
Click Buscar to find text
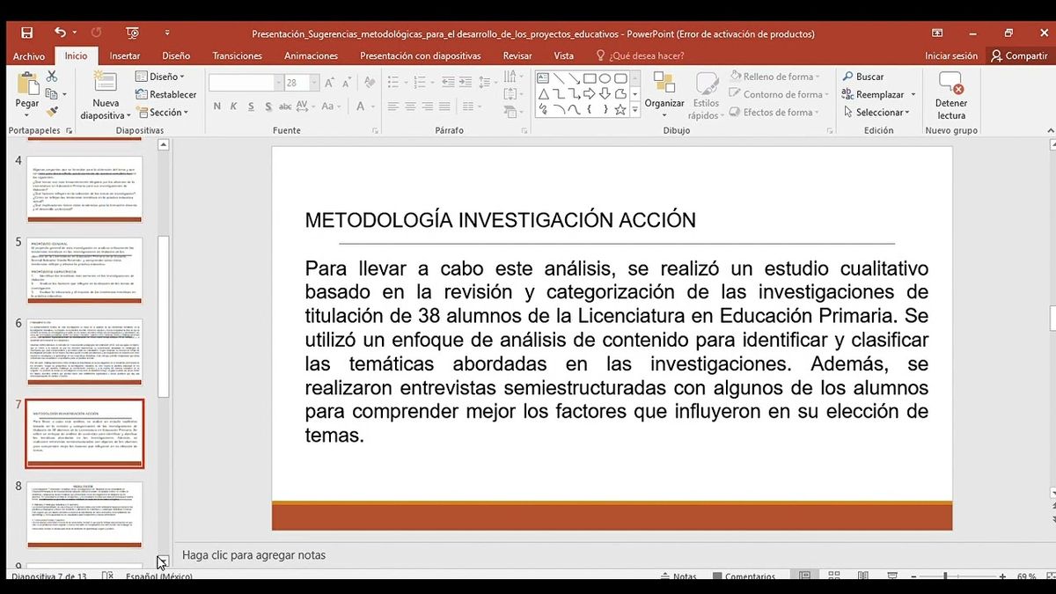[x=862, y=77]
